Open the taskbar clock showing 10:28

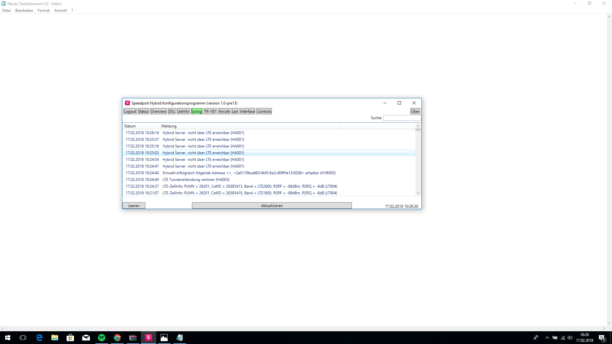point(585,338)
